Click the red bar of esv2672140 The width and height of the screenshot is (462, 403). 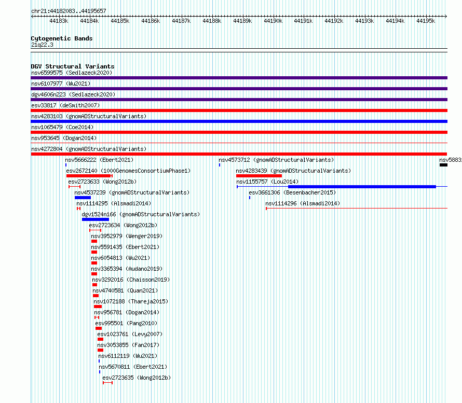click(89, 176)
